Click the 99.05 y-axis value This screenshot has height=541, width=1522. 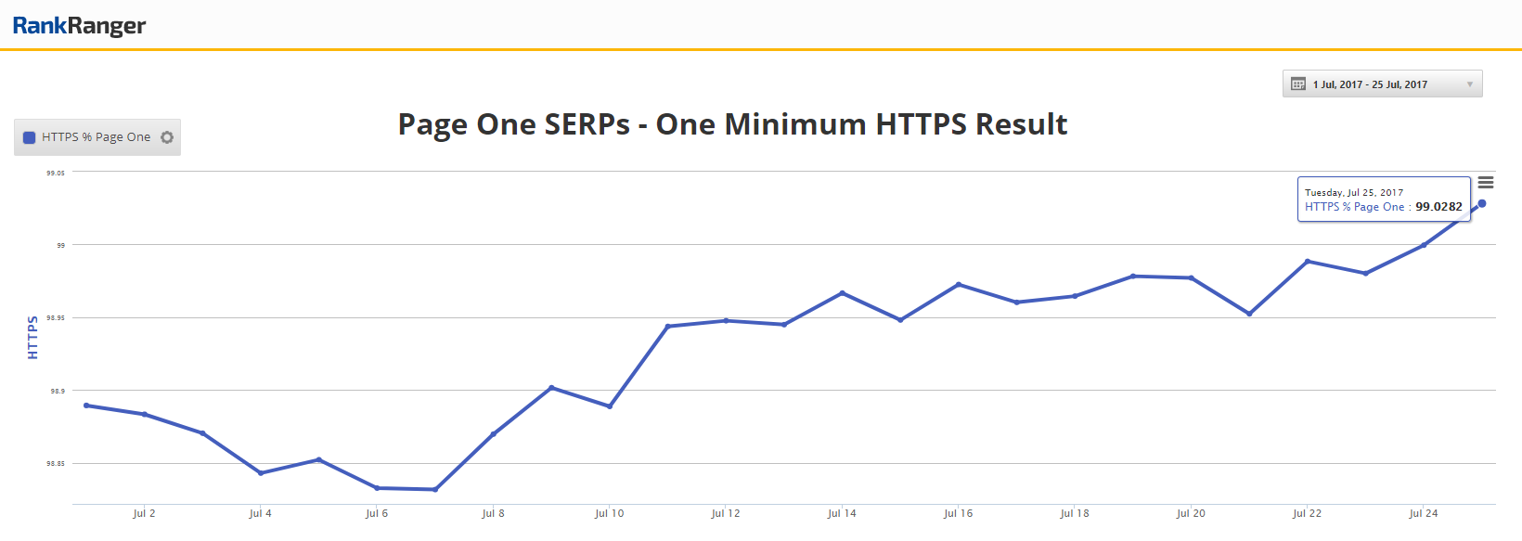56,173
